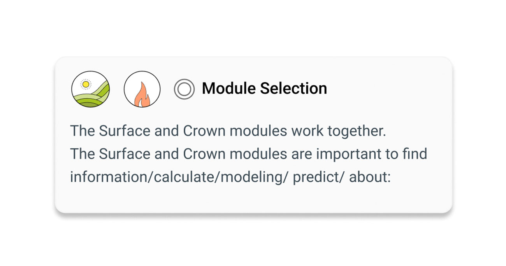506x266 pixels.
Task: Click the Module Selection heading
Action: click(264, 89)
